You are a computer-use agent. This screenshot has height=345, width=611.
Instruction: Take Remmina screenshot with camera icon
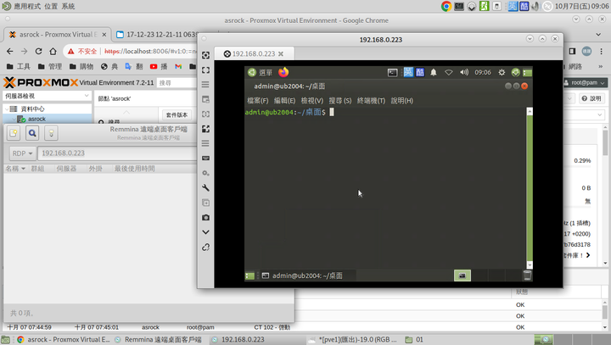[205, 217]
